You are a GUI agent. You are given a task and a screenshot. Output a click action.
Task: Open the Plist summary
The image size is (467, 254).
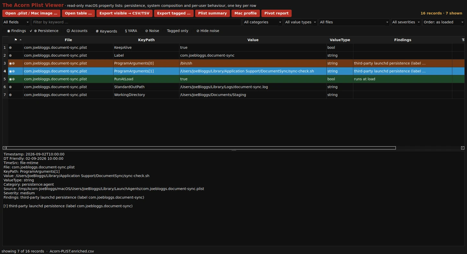pyautogui.click(x=212, y=13)
